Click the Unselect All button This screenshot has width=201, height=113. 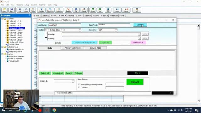point(57,73)
